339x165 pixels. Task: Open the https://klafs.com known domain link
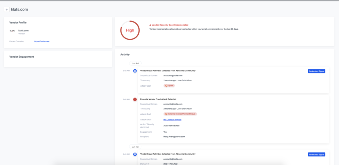pos(42,41)
